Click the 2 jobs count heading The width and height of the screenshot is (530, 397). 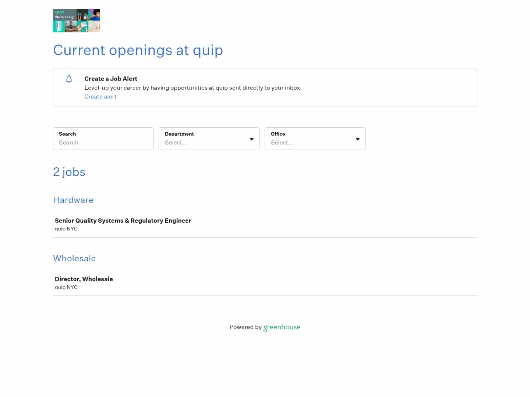click(69, 172)
